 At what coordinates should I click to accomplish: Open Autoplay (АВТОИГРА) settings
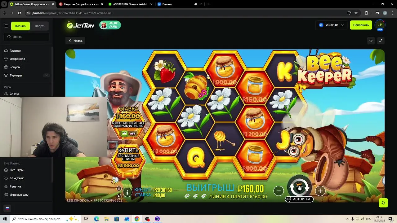[299, 199]
